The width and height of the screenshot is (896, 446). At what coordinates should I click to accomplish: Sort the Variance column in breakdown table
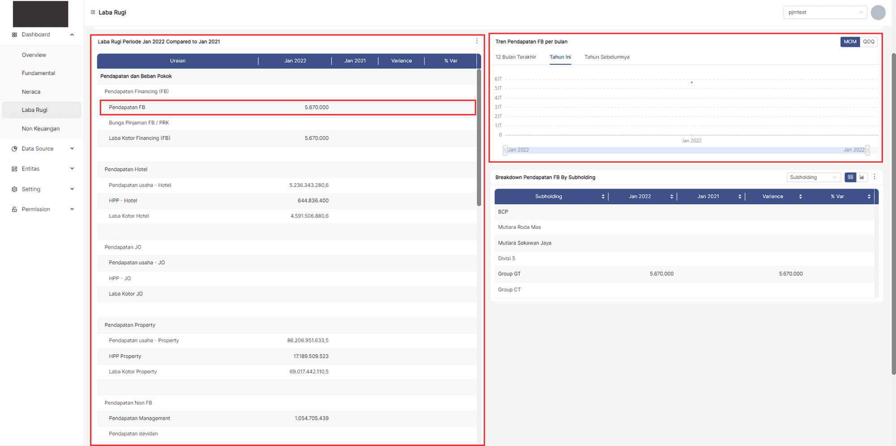(x=800, y=197)
